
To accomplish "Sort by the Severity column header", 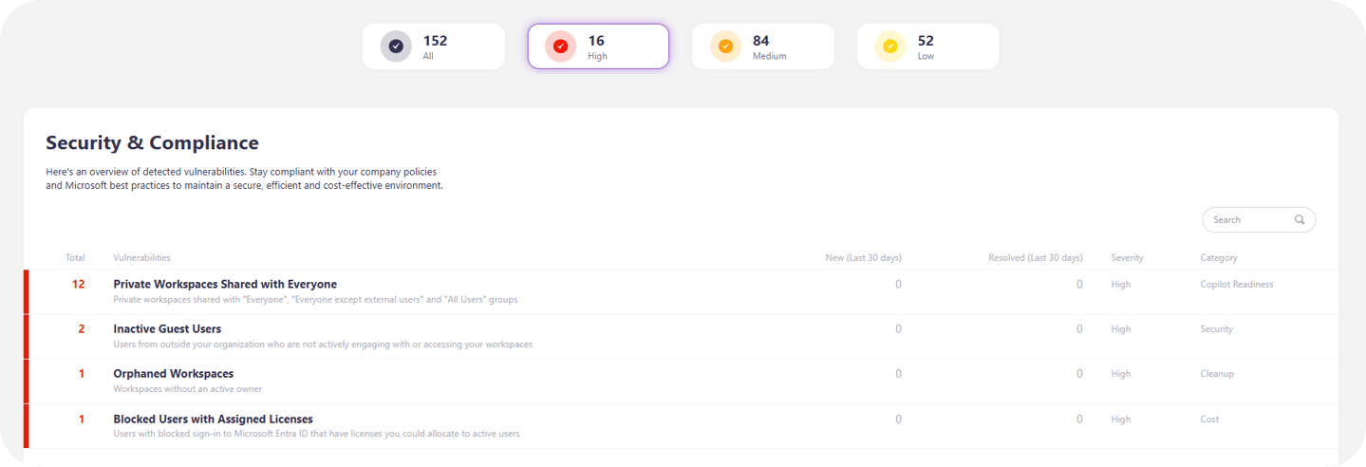I will pos(1127,258).
